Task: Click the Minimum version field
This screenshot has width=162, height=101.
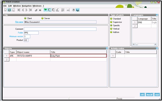Action: (27, 36)
